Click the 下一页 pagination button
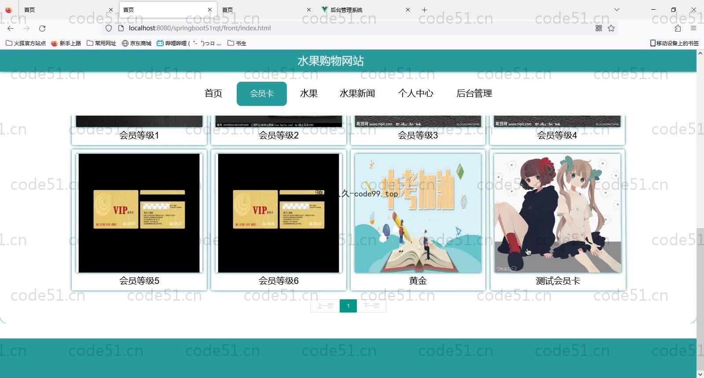The image size is (704, 378). pyautogui.click(x=372, y=306)
